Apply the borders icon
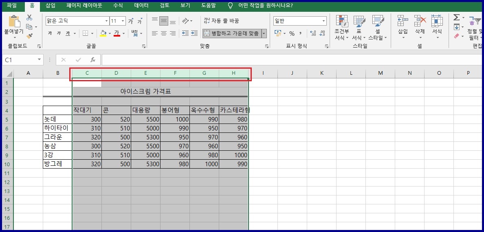484x232 pixels. click(x=85, y=33)
